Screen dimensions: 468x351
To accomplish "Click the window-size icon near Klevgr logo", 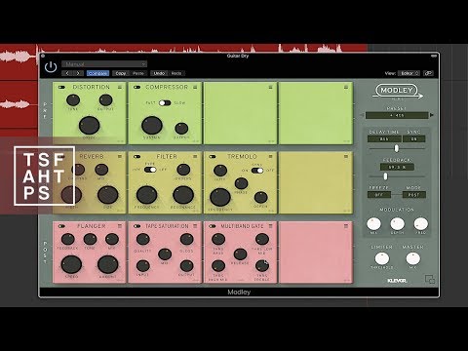I will pos(430,279).
